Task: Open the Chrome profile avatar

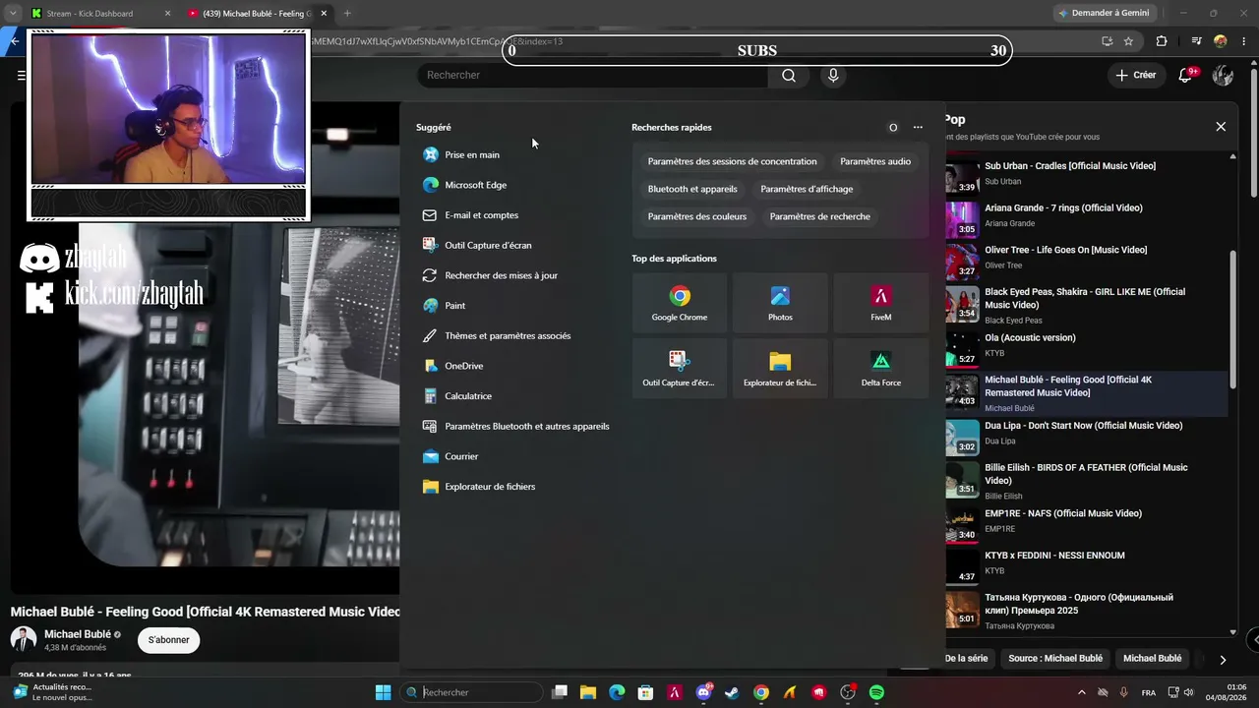Action: [1221, 41]
